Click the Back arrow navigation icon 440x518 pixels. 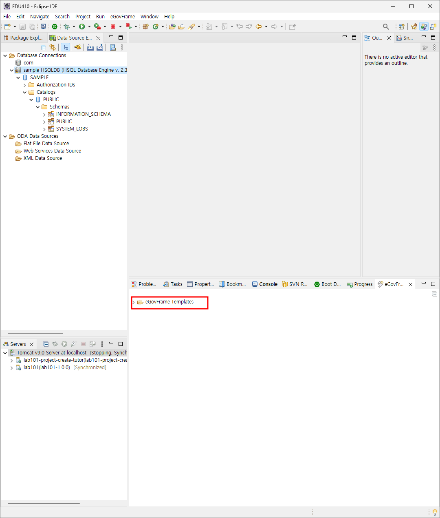[x=259, y=27]
